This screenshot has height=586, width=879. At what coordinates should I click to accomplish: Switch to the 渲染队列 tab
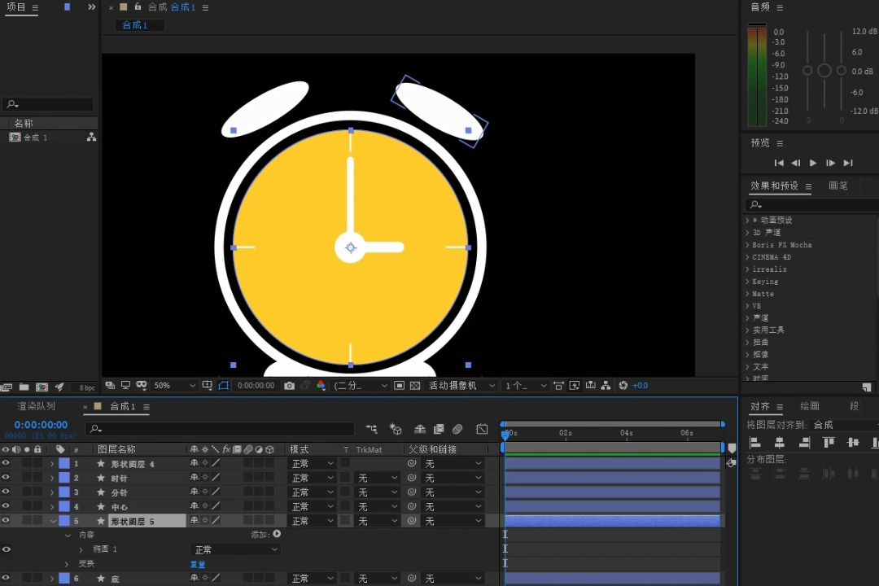click(37, 406)
